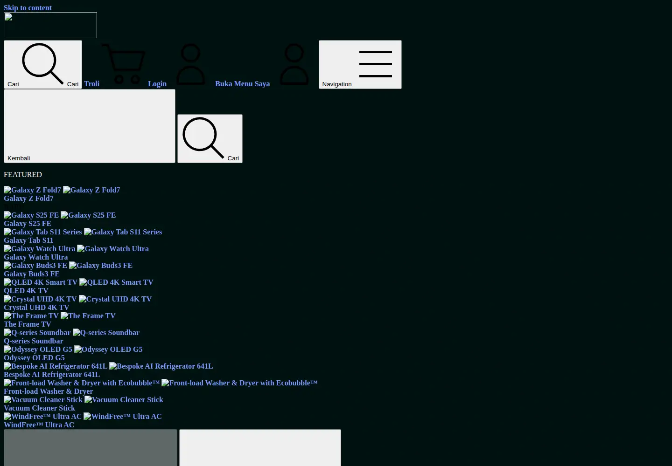Click first Galaxy Tab S11 Series image

(43, 232)
